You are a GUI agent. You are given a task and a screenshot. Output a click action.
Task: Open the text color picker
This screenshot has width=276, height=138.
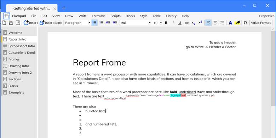(x=230, y=23)
